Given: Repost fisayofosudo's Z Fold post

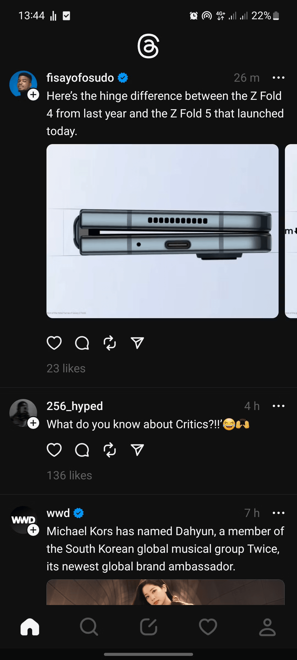Looking at the screenshot, I should (110, 343).
